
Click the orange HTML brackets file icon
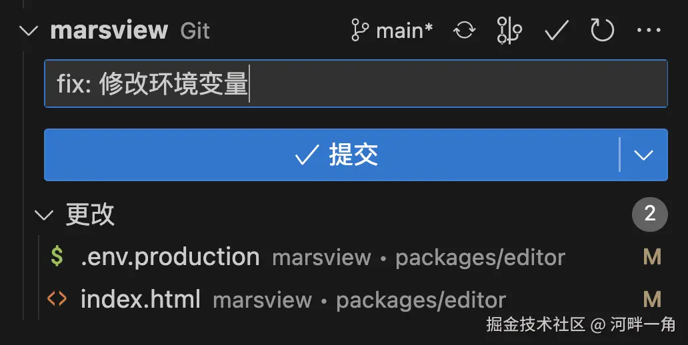click(57, 299)
